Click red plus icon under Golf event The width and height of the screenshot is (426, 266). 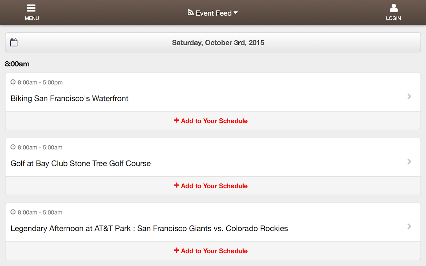point(176,185)
